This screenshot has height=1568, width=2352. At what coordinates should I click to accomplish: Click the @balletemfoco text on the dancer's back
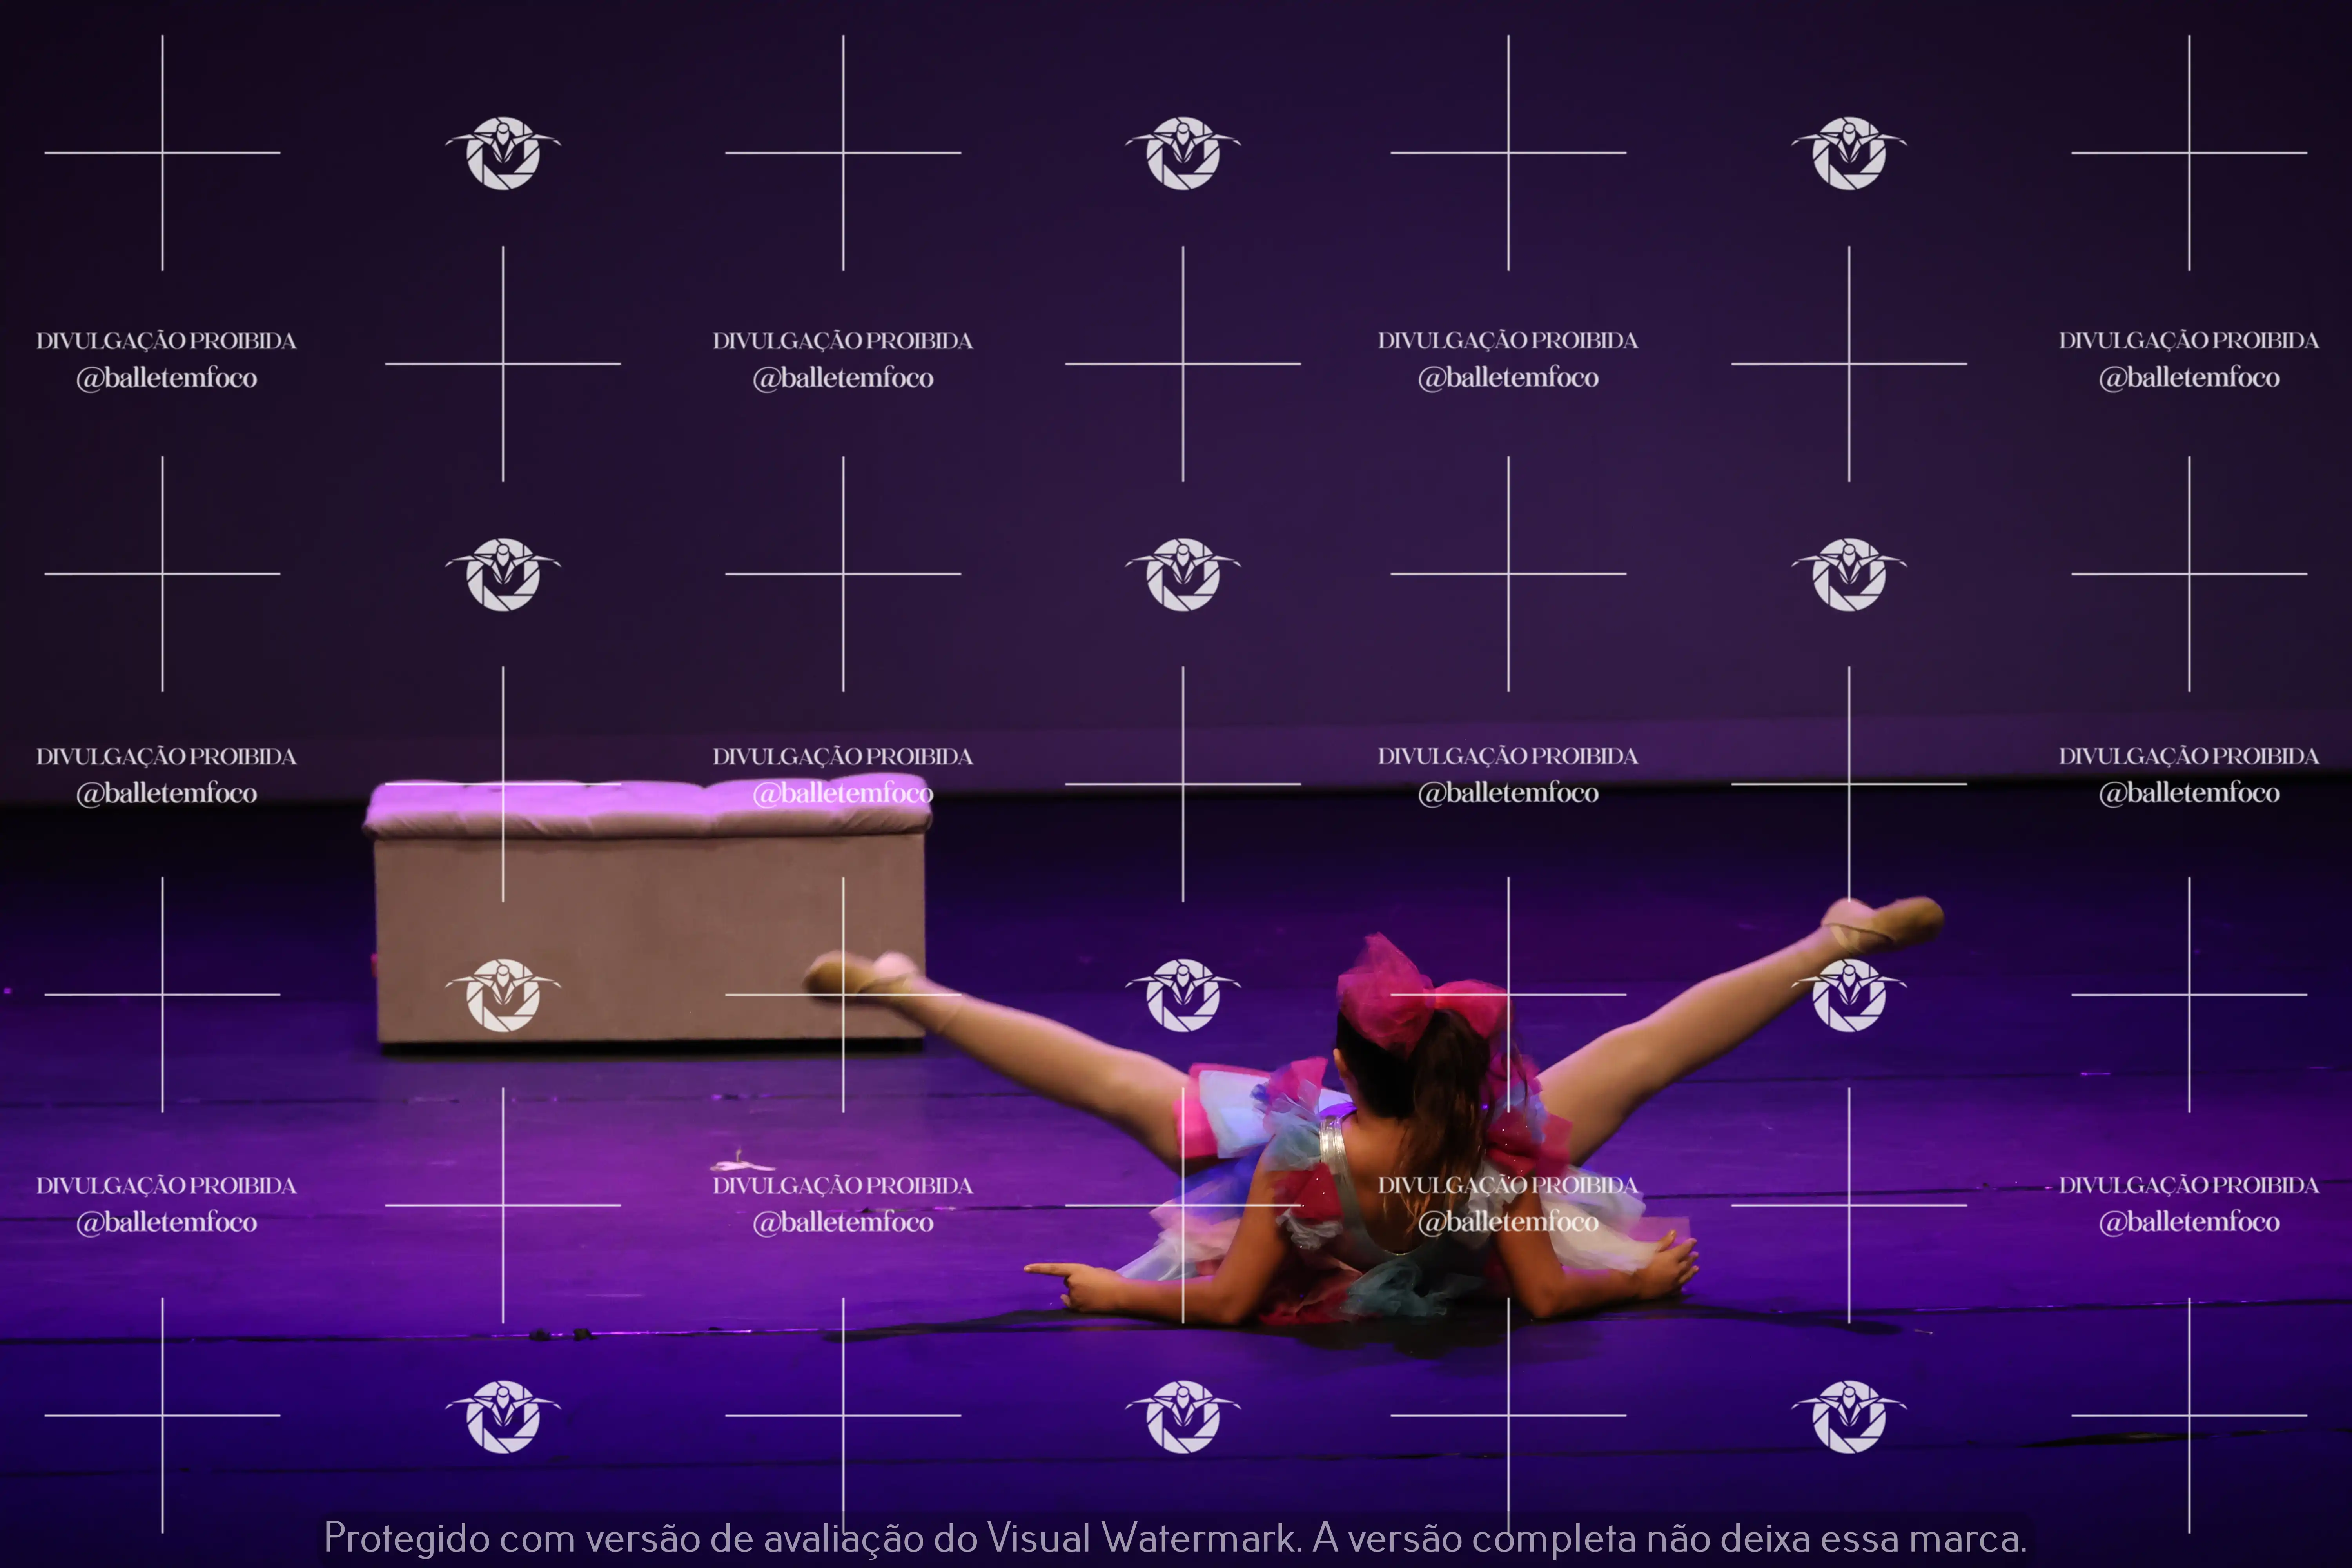[1508, 1222]
